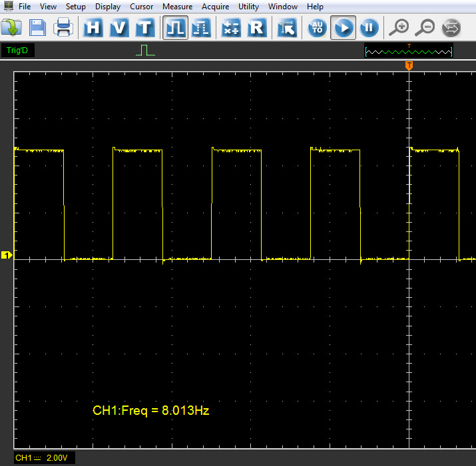Click the save floppy disk icon

tap(38, 28)
